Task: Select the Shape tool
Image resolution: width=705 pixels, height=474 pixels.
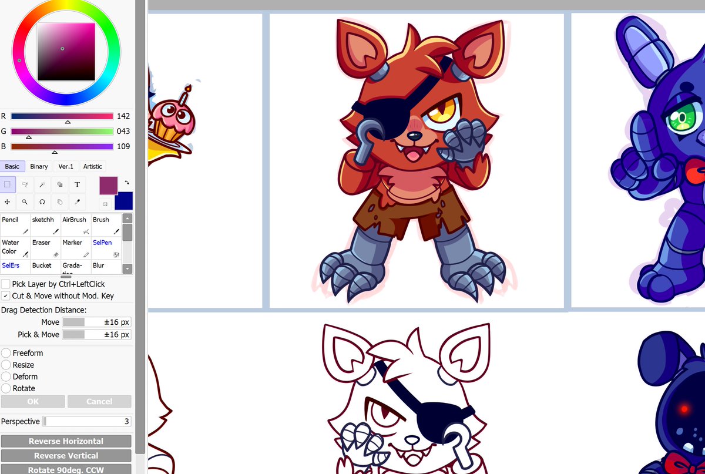Action: [59, 184]
